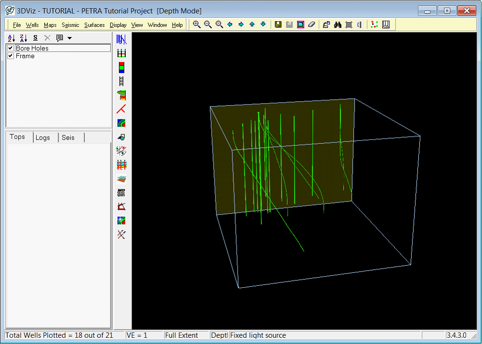Sort layer list A to Z
Image resolution: width=482 pixels, height=344 pixels.
[12, 38]
